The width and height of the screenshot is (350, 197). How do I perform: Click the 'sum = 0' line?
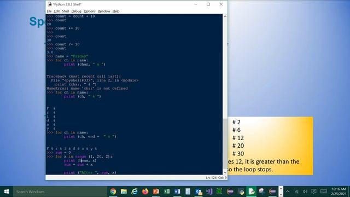click(63, 153)
